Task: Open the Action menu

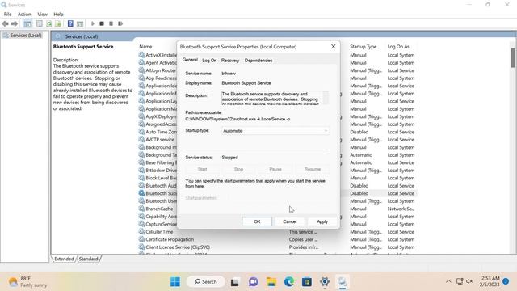Action: 24,15
